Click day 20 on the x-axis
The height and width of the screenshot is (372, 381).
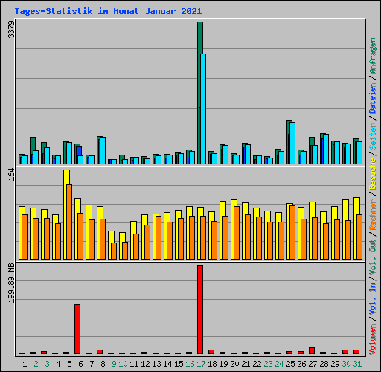click(234, 364)
